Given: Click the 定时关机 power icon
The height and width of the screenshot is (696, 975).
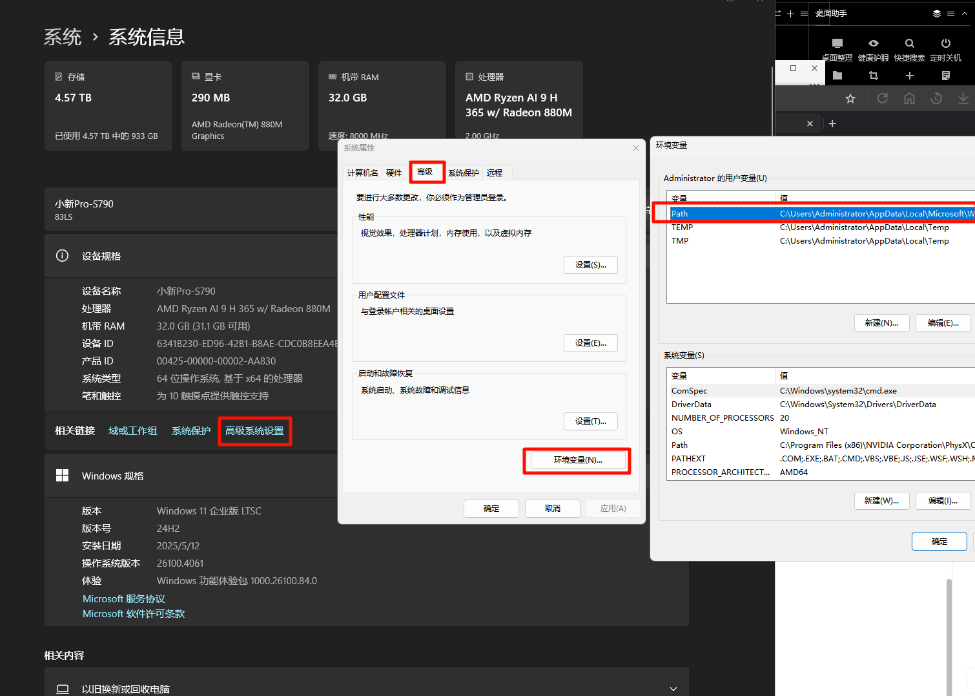Looking at the screenshot, I should pos(945,43).
